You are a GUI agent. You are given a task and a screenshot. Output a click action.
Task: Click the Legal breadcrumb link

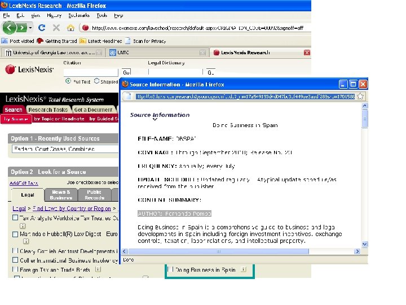tap(19, 208)
